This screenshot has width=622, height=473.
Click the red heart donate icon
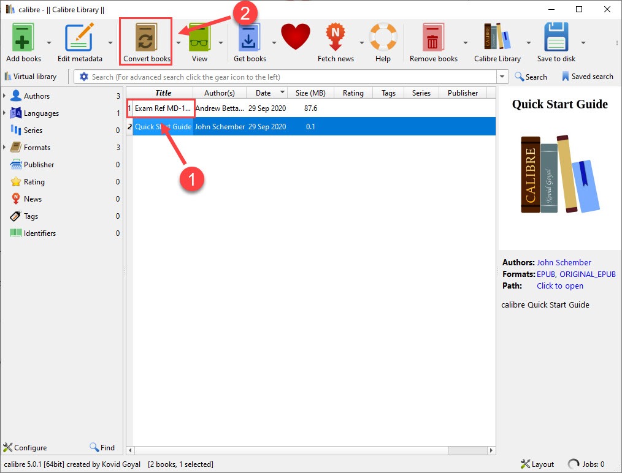pyautogui.click(x=296, y=36)
